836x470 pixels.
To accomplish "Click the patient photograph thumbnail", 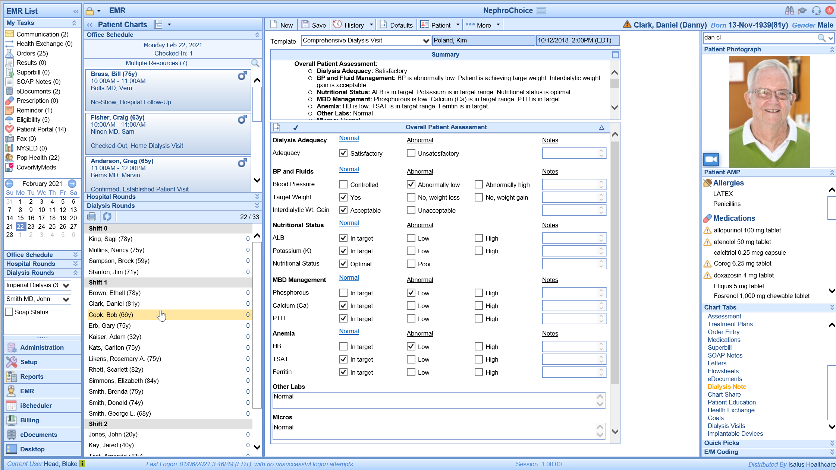I will coord(769,111).
